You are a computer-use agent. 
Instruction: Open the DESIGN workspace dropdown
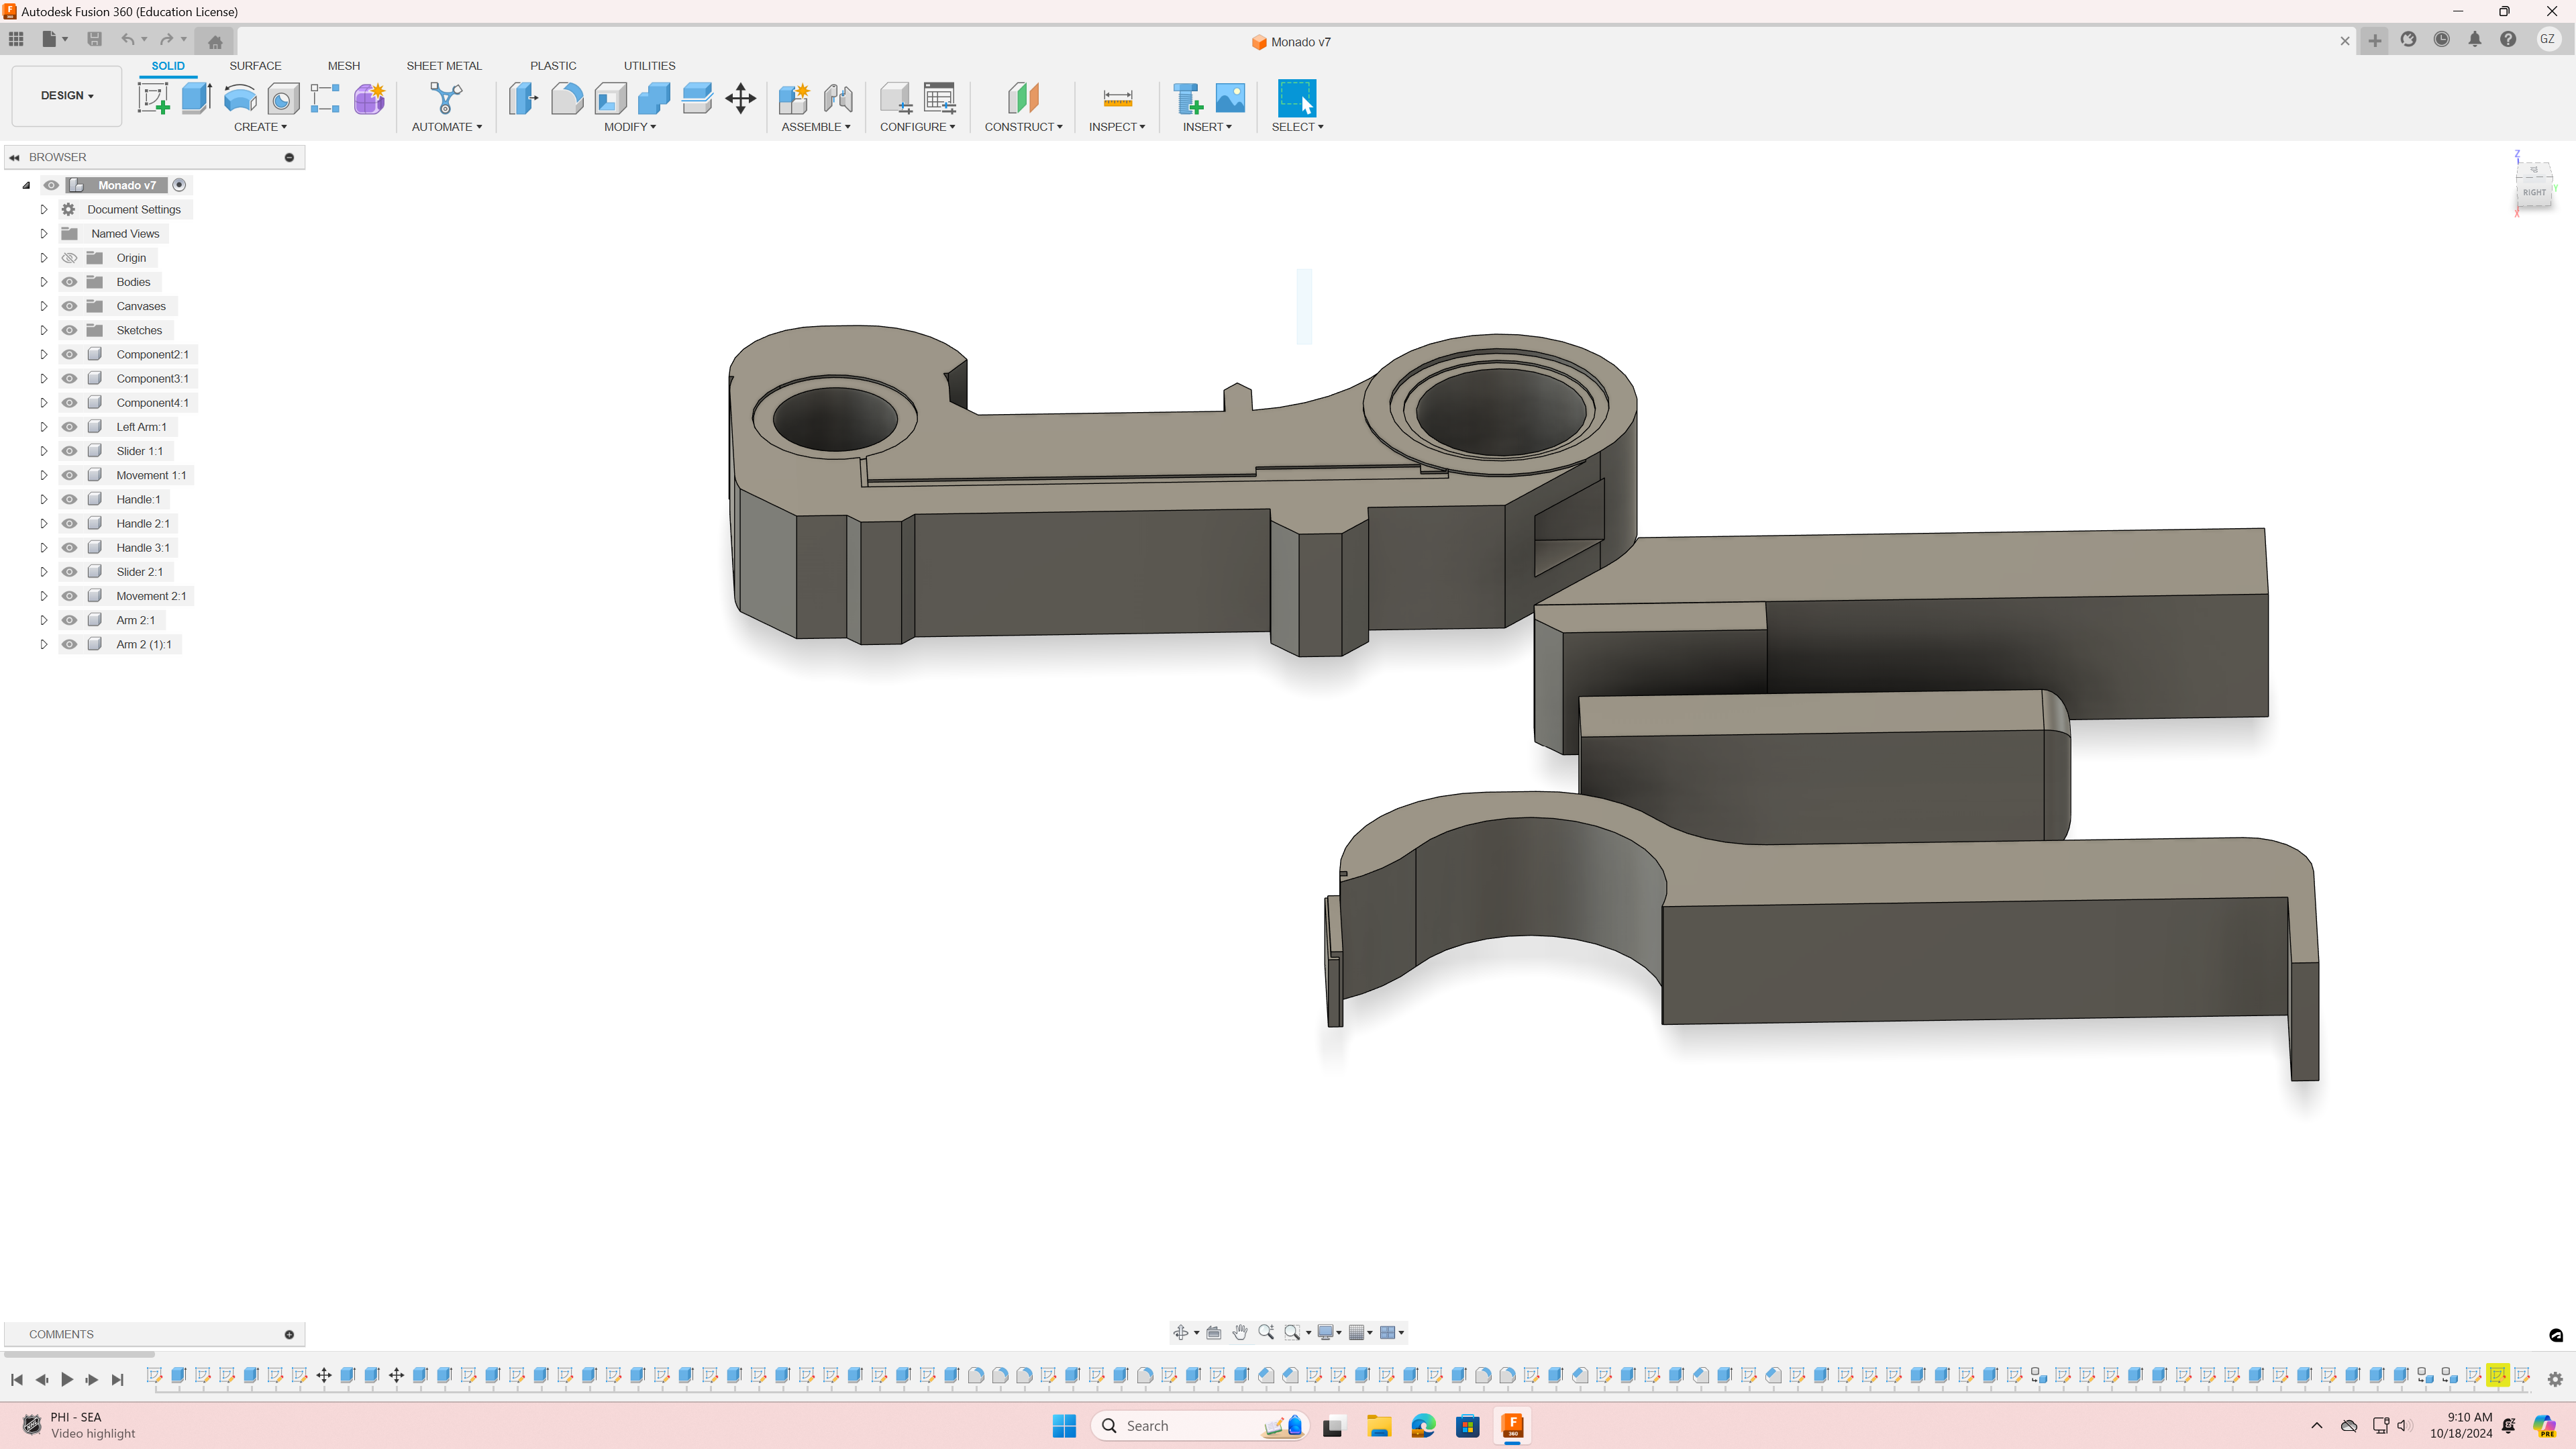tap(67, 96)
